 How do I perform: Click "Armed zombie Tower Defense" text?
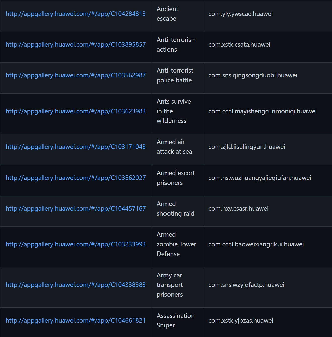176,244
